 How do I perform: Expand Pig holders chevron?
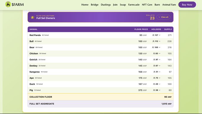(160, 90)
